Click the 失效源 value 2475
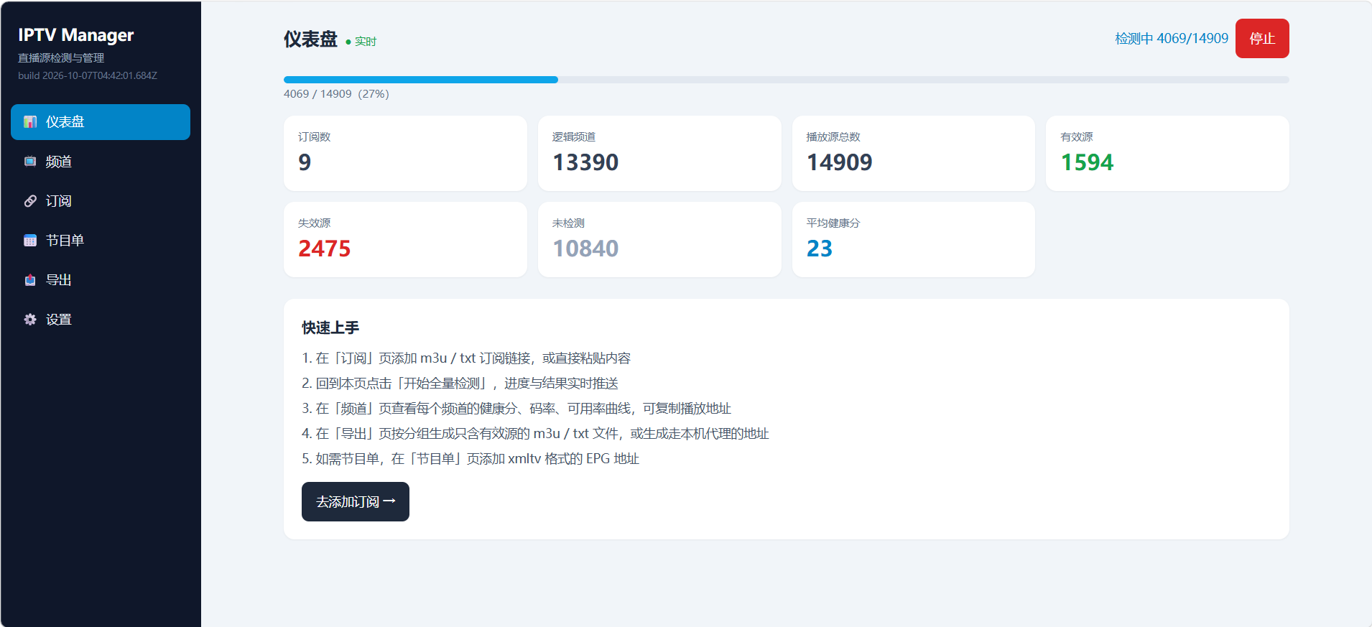Viewport: 1372px width, 627px height. pyautogui.click(x=325, y=249)
